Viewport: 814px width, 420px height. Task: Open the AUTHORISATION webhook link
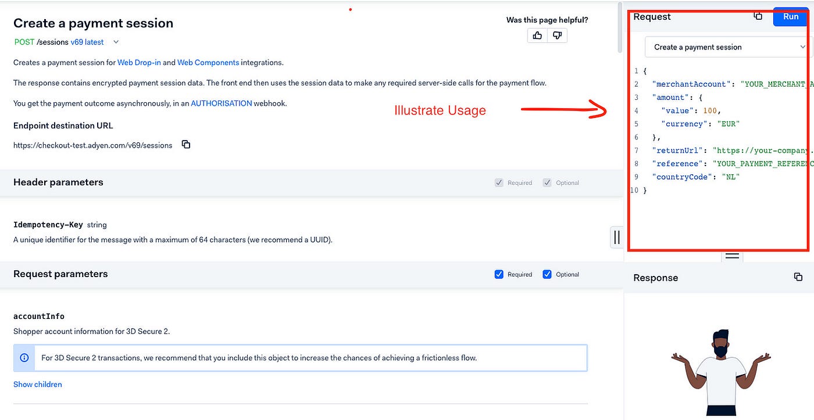click(x=222, y=103)
